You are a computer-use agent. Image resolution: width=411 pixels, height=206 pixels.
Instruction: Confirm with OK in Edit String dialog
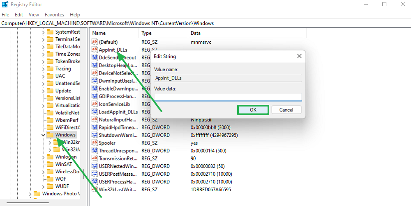pos(253,110)
